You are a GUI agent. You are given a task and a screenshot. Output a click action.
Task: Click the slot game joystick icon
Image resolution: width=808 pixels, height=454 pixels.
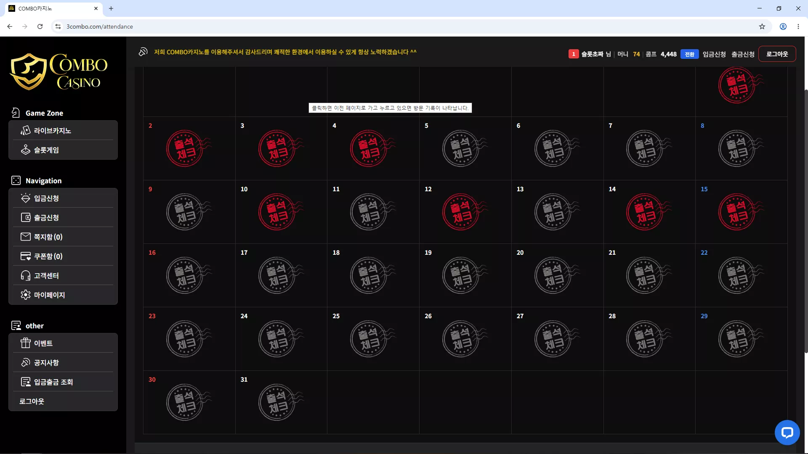(26, 150)
